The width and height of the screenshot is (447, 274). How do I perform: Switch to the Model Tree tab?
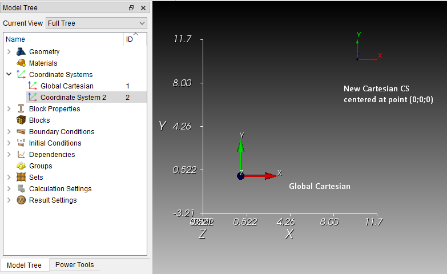pyautogui.click(x=24, y=265)
